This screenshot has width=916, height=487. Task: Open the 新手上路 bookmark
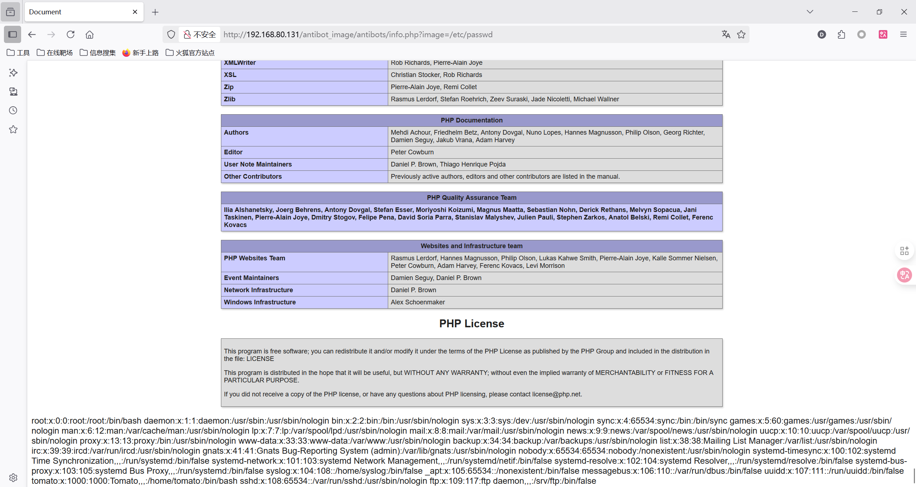[140, 53]
